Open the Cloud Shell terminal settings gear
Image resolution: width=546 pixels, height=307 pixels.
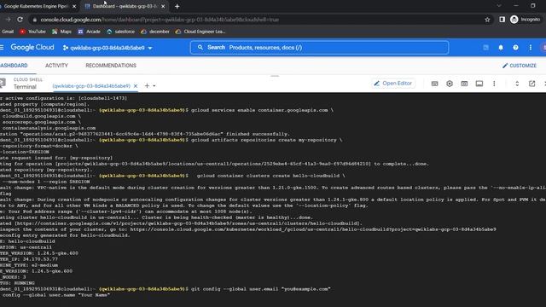pos(450,84)
